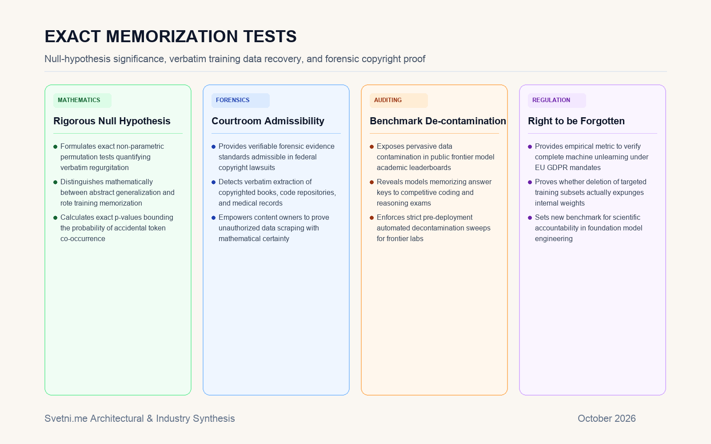711x444 pixels.
Task: Select the Benchmark De-contamination heading
Action: pos(438,121)
